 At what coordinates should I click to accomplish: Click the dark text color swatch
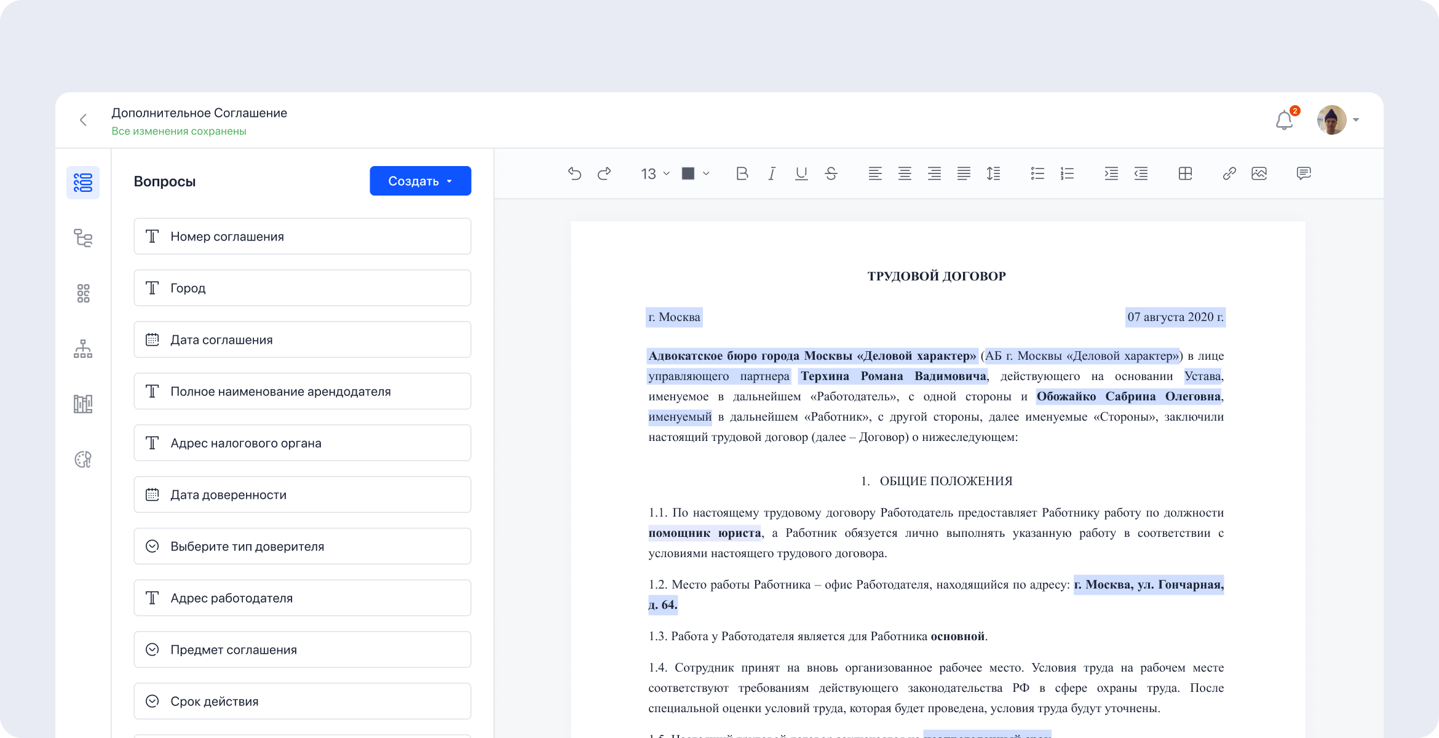click(688, 173)
